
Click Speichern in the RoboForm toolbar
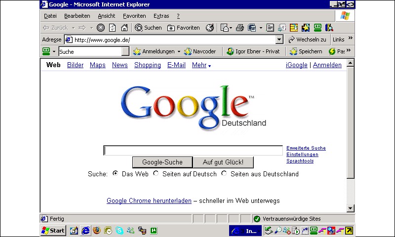(x=306, y=52)
